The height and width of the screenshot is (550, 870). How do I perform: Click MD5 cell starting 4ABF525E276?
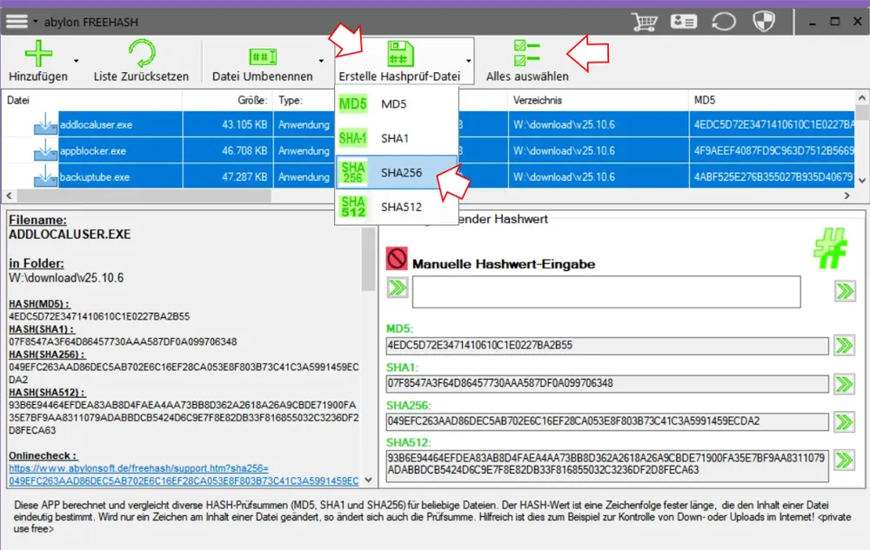coord(772,176)
